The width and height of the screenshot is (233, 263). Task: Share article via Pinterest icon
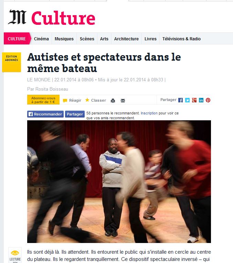pos(208,100)
